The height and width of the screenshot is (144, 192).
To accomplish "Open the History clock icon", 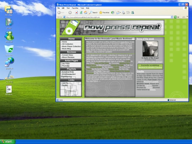I will pos(113,12).
